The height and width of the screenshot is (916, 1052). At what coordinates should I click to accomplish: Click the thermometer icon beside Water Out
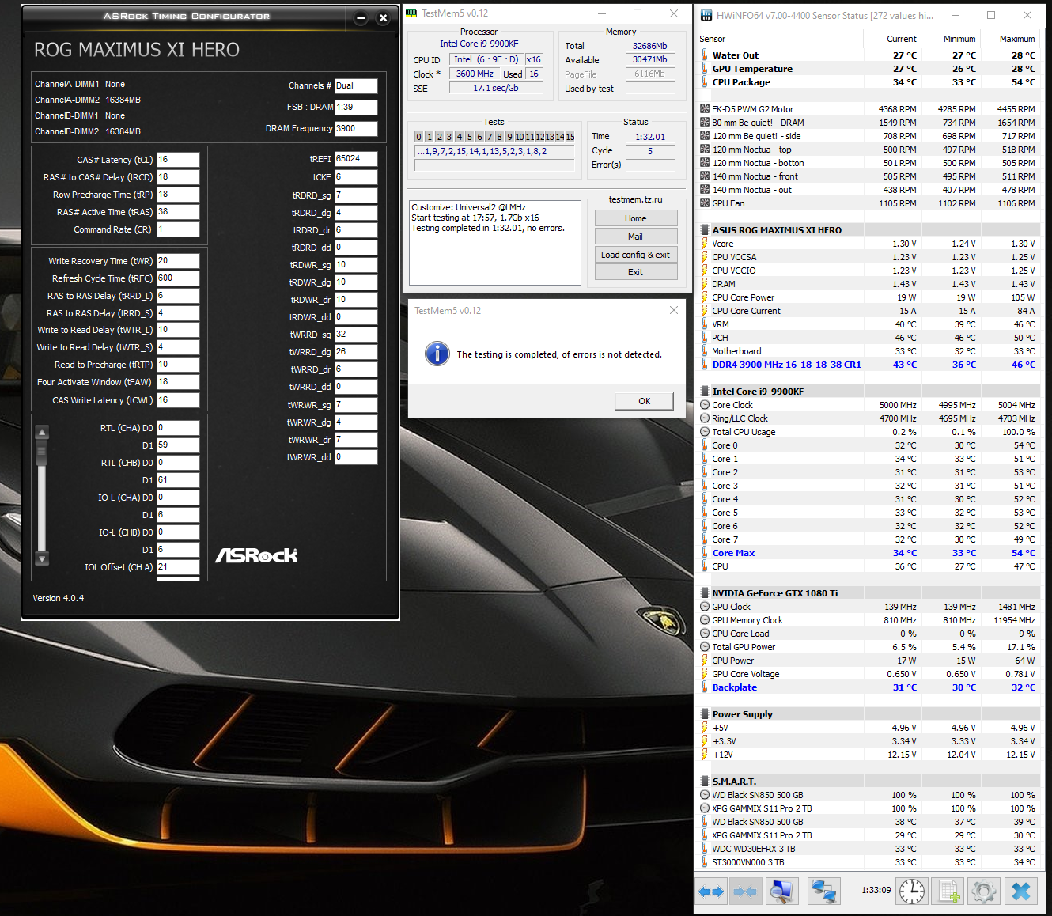705,55
